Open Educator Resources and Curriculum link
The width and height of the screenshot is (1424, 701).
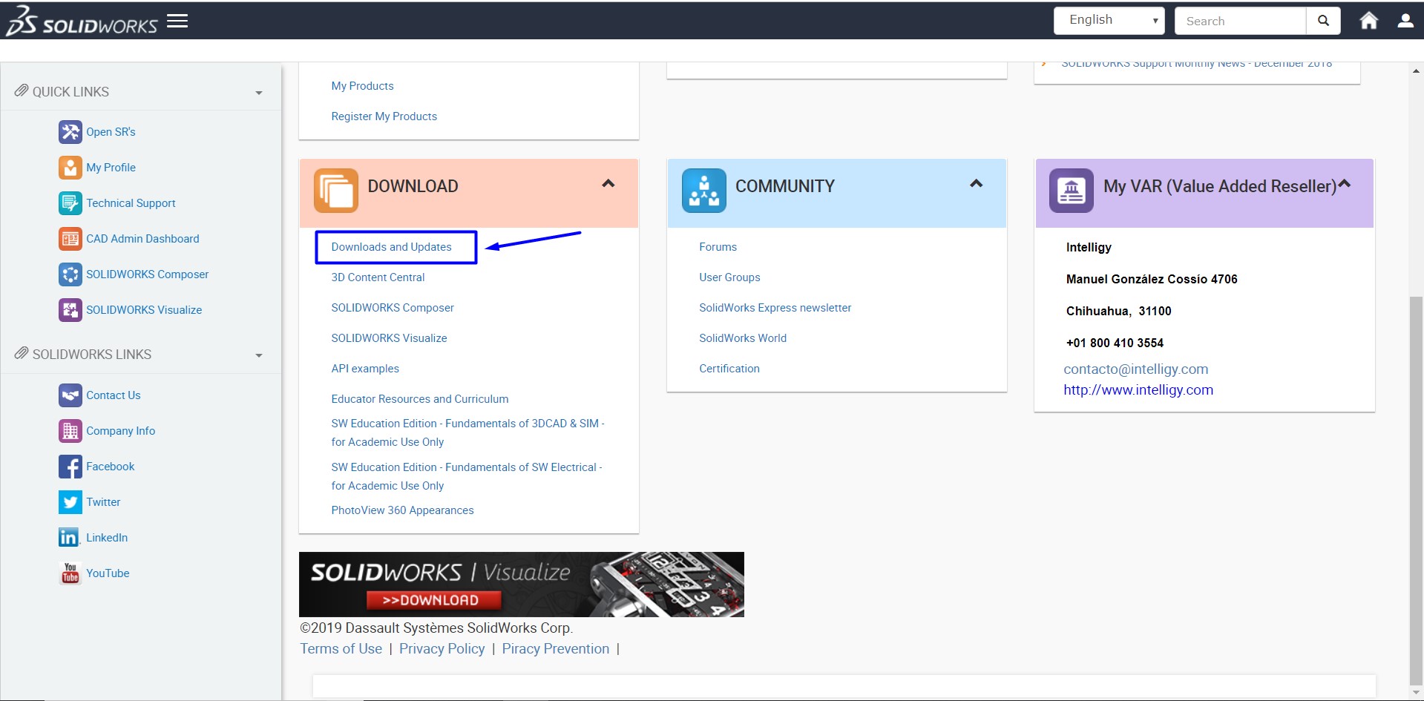click(420, 399)
